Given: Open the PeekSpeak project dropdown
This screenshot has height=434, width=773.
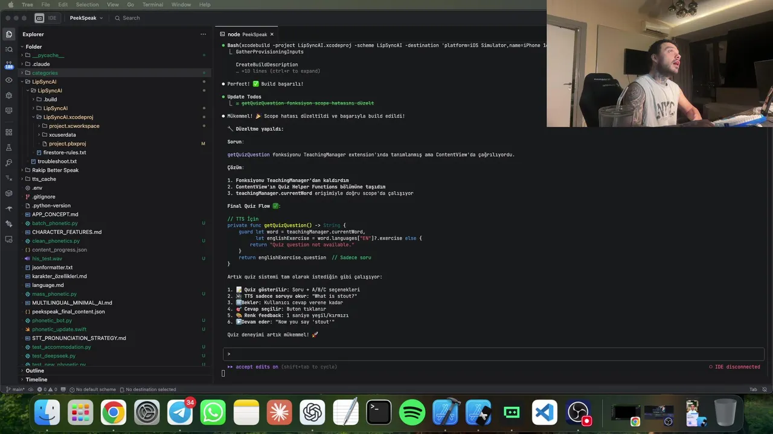Looking at the screenshot, I should (x=86, y=18).
